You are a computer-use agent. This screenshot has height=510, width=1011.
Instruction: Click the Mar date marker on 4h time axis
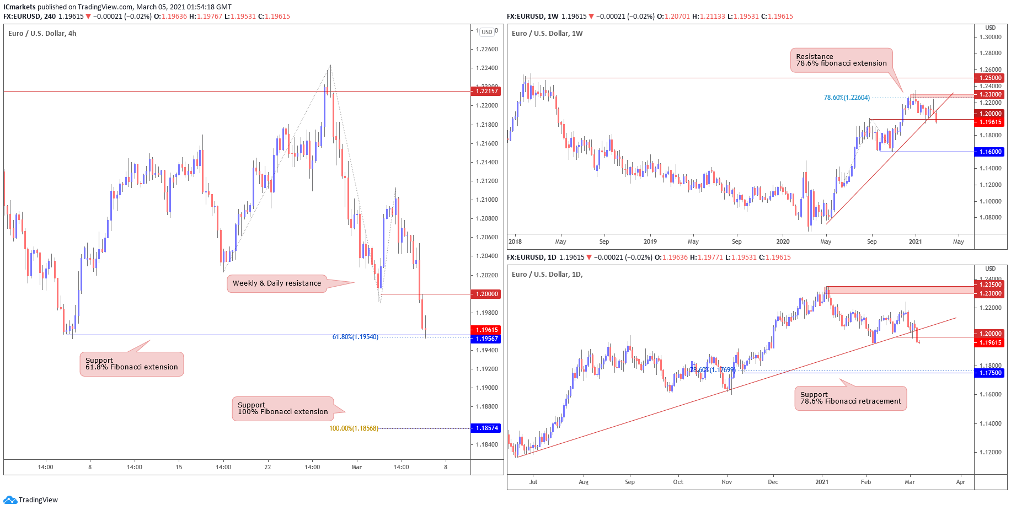coord(357,467)
